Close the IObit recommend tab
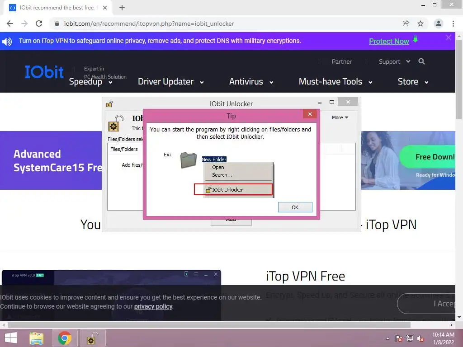 point(105,8)
